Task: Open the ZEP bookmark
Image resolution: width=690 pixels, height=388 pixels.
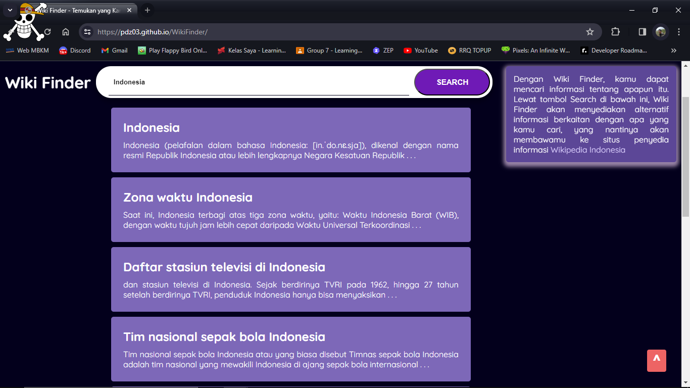Action: (x=383, y=51)
